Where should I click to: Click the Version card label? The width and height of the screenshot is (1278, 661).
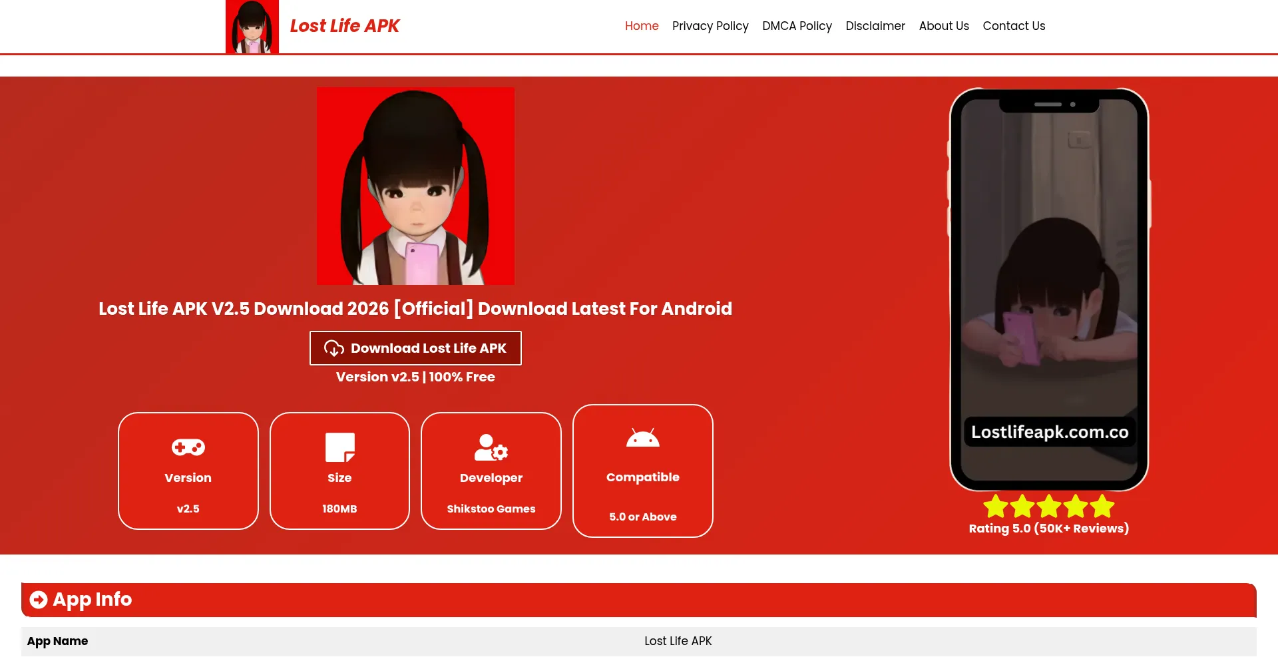click(188, 478)
